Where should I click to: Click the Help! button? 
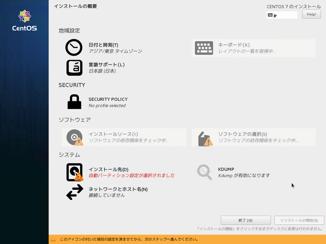[x=311, y=14]
